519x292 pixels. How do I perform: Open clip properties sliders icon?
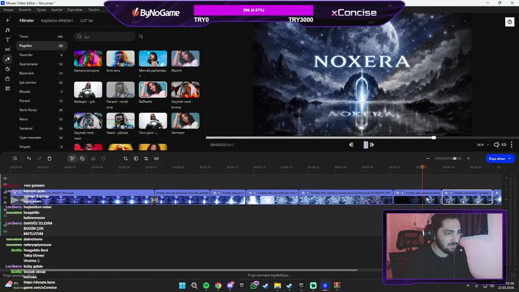coord(146,159)
